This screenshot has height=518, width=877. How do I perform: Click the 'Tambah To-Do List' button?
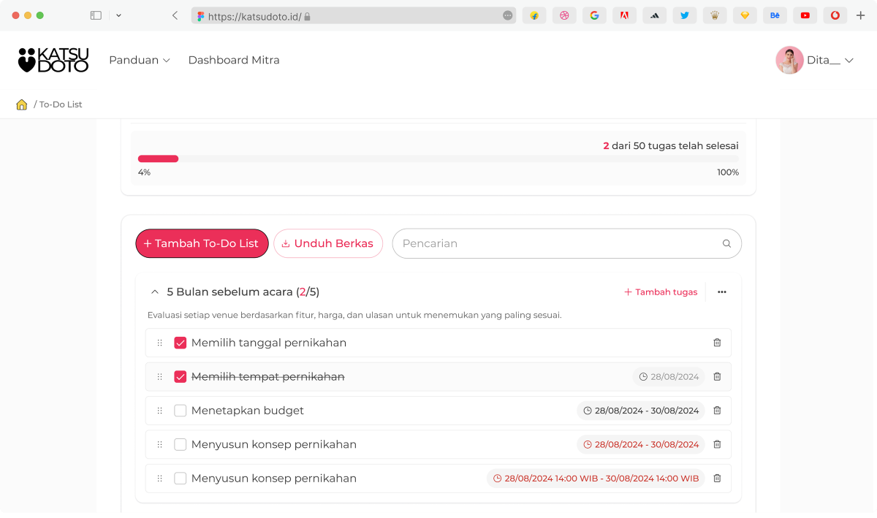[x=202, y=244]
